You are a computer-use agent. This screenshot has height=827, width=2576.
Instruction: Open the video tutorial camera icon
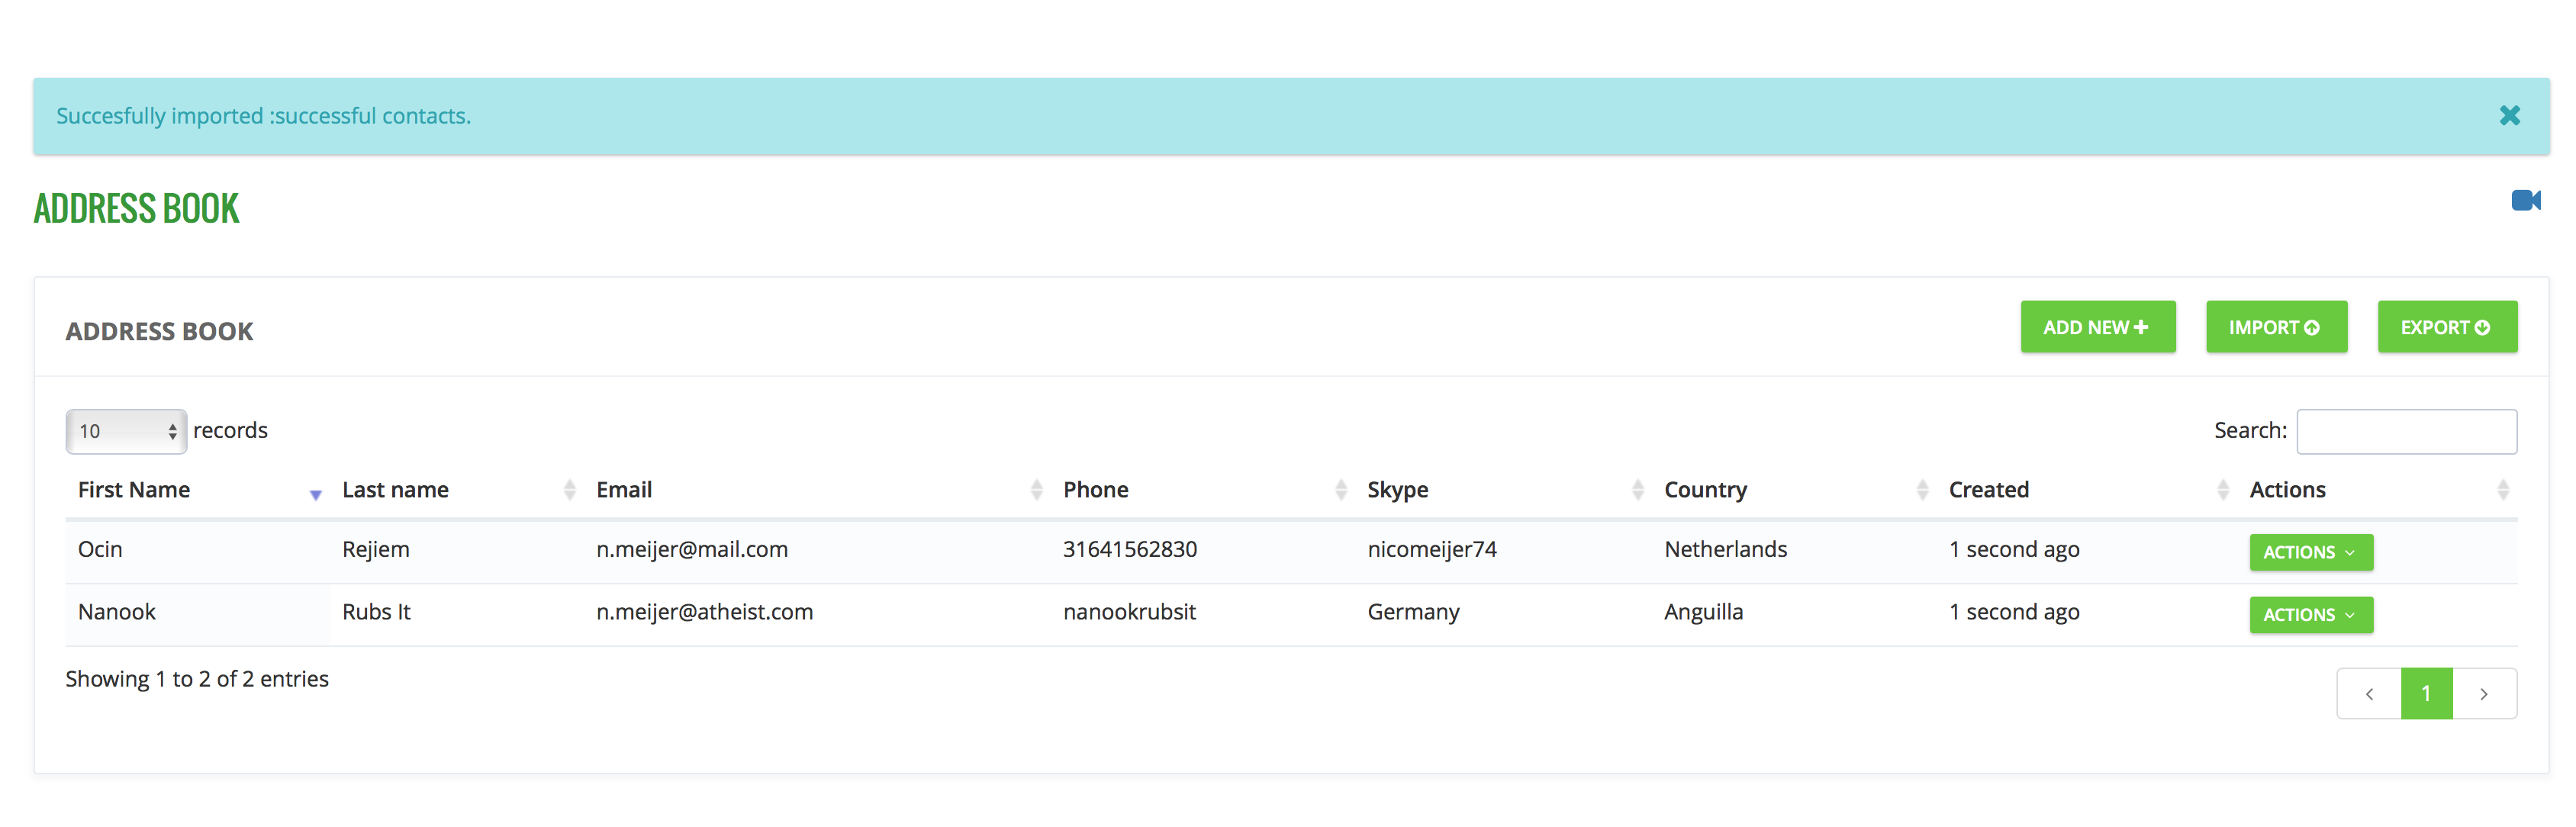2525,200
